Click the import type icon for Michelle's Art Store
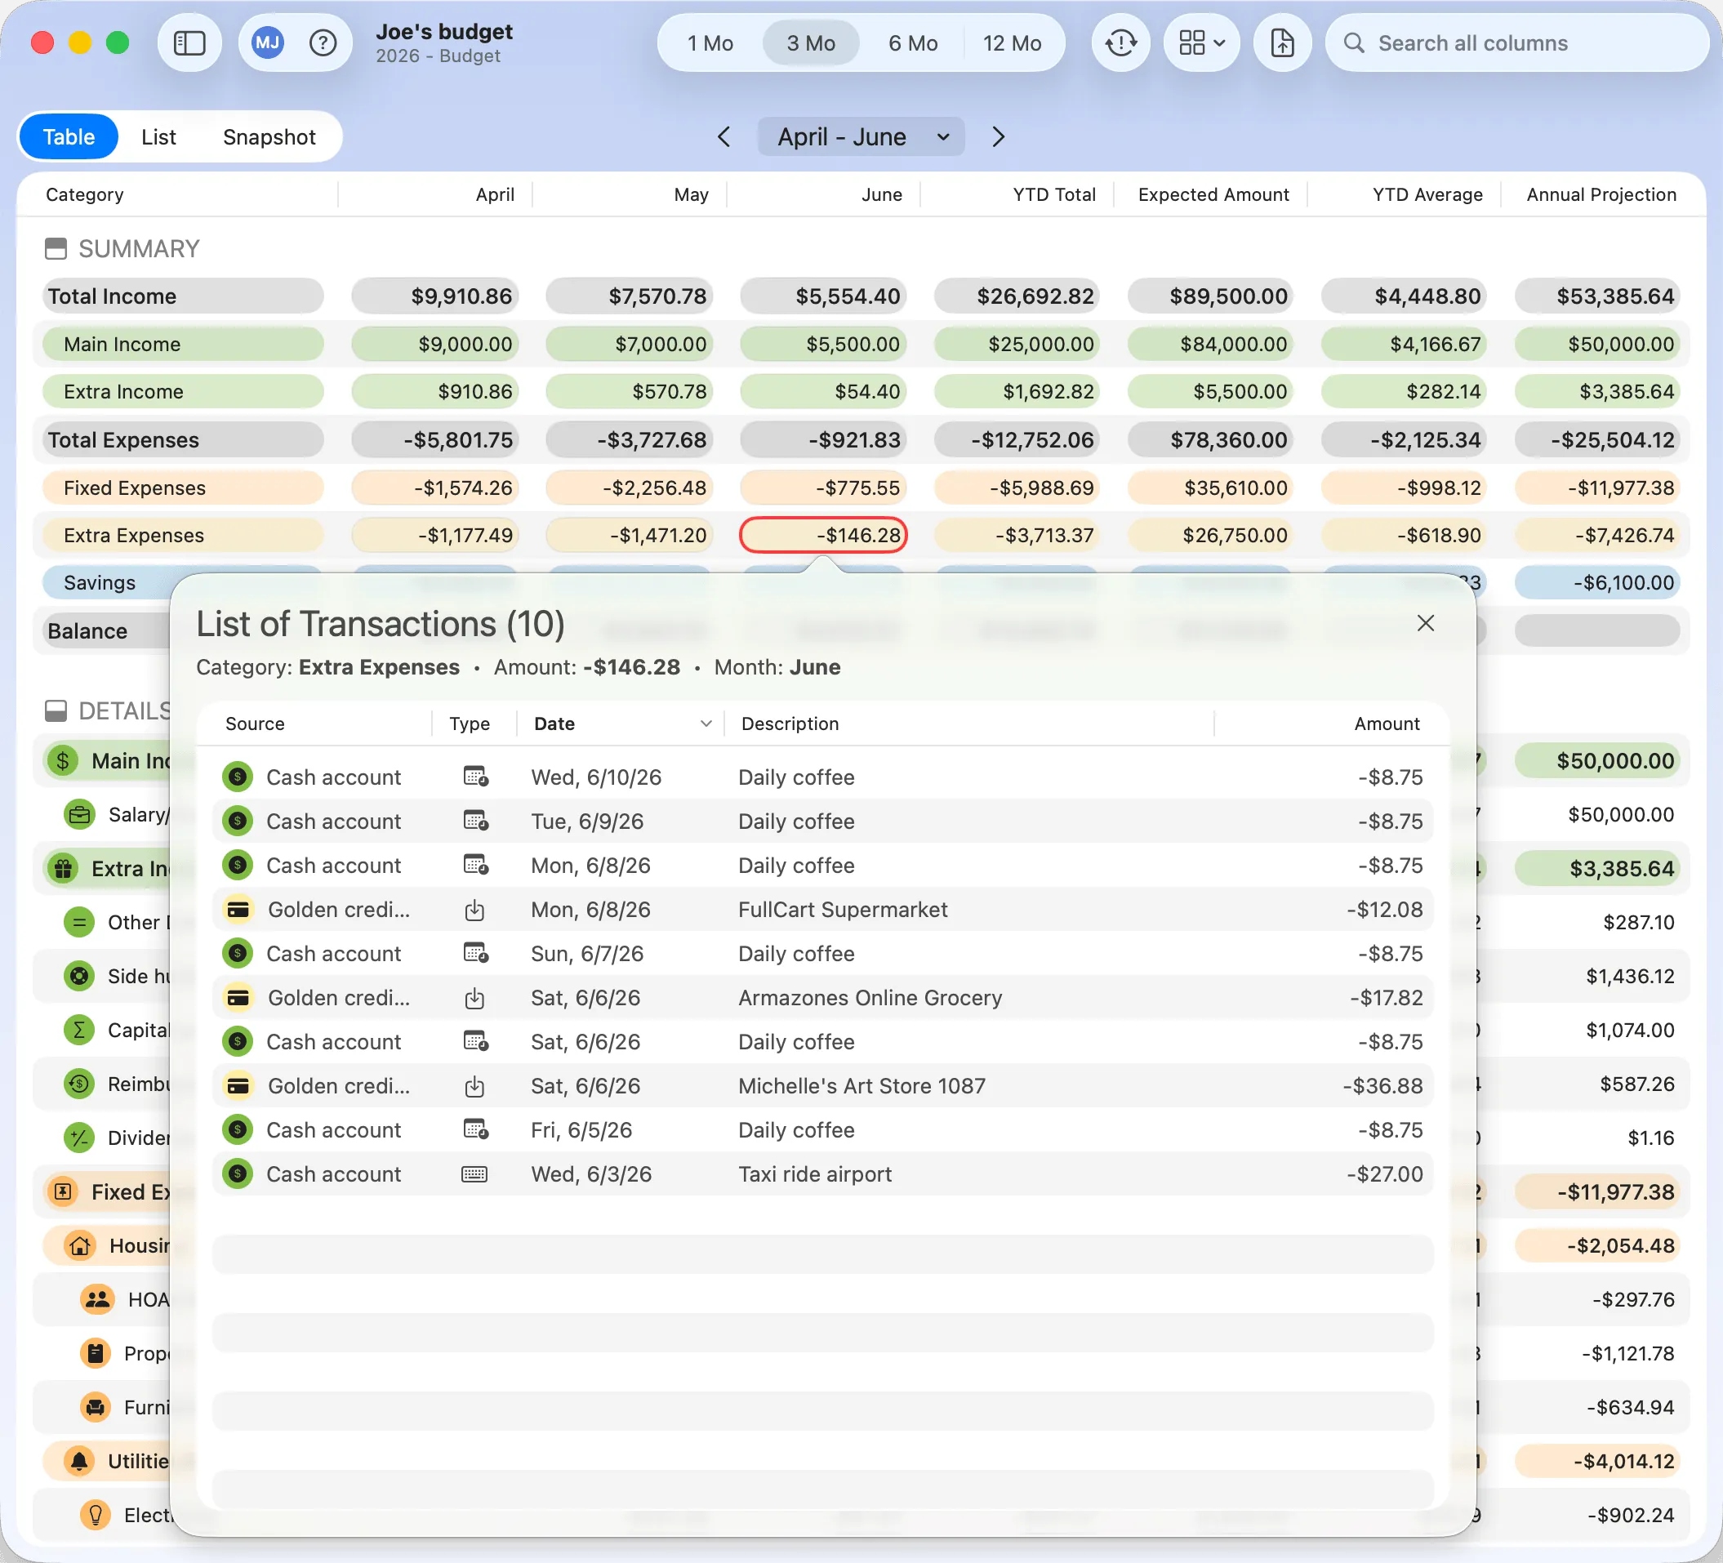This screenshot has height=1563, width=1723. [475, 1086]
